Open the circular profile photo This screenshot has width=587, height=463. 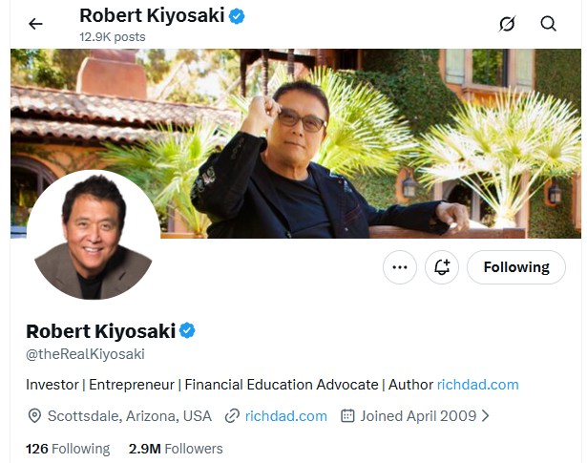point(93,237)
